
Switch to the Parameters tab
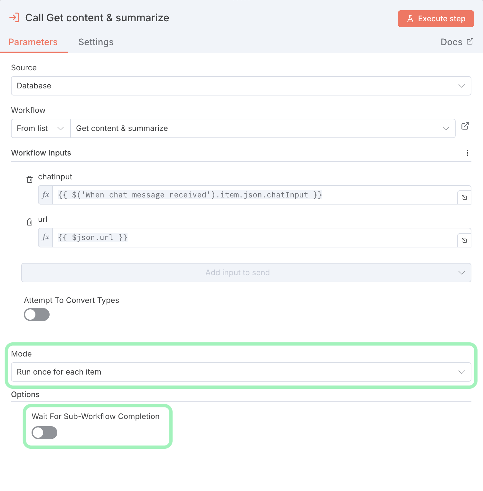tap(33, 42)
